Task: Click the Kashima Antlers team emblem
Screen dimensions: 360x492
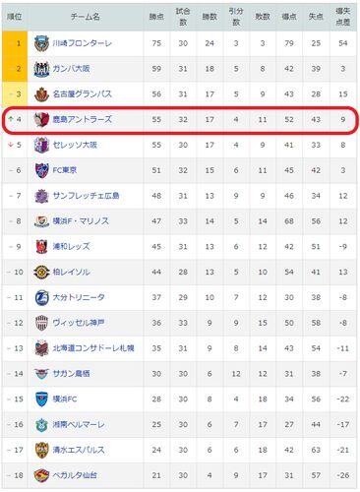Action: click(41, 119)
